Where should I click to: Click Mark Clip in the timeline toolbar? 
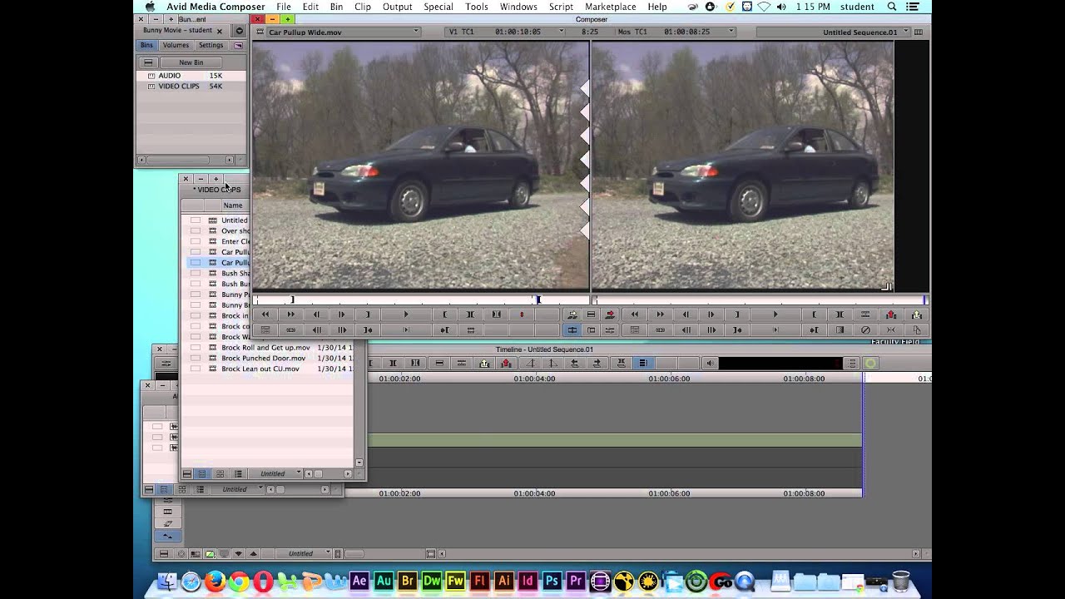(x=415, y=364)
